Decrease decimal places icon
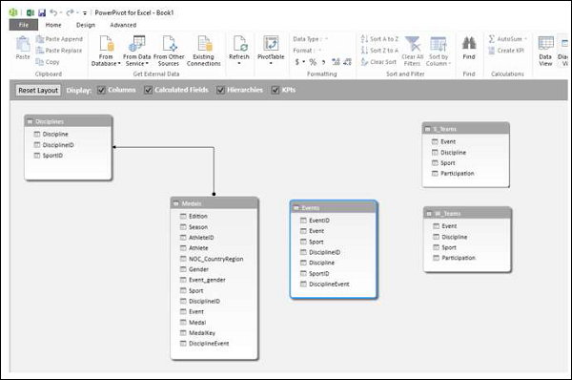Image resolution: width=572 pixels, height=380 pixels. pos(348,62)
